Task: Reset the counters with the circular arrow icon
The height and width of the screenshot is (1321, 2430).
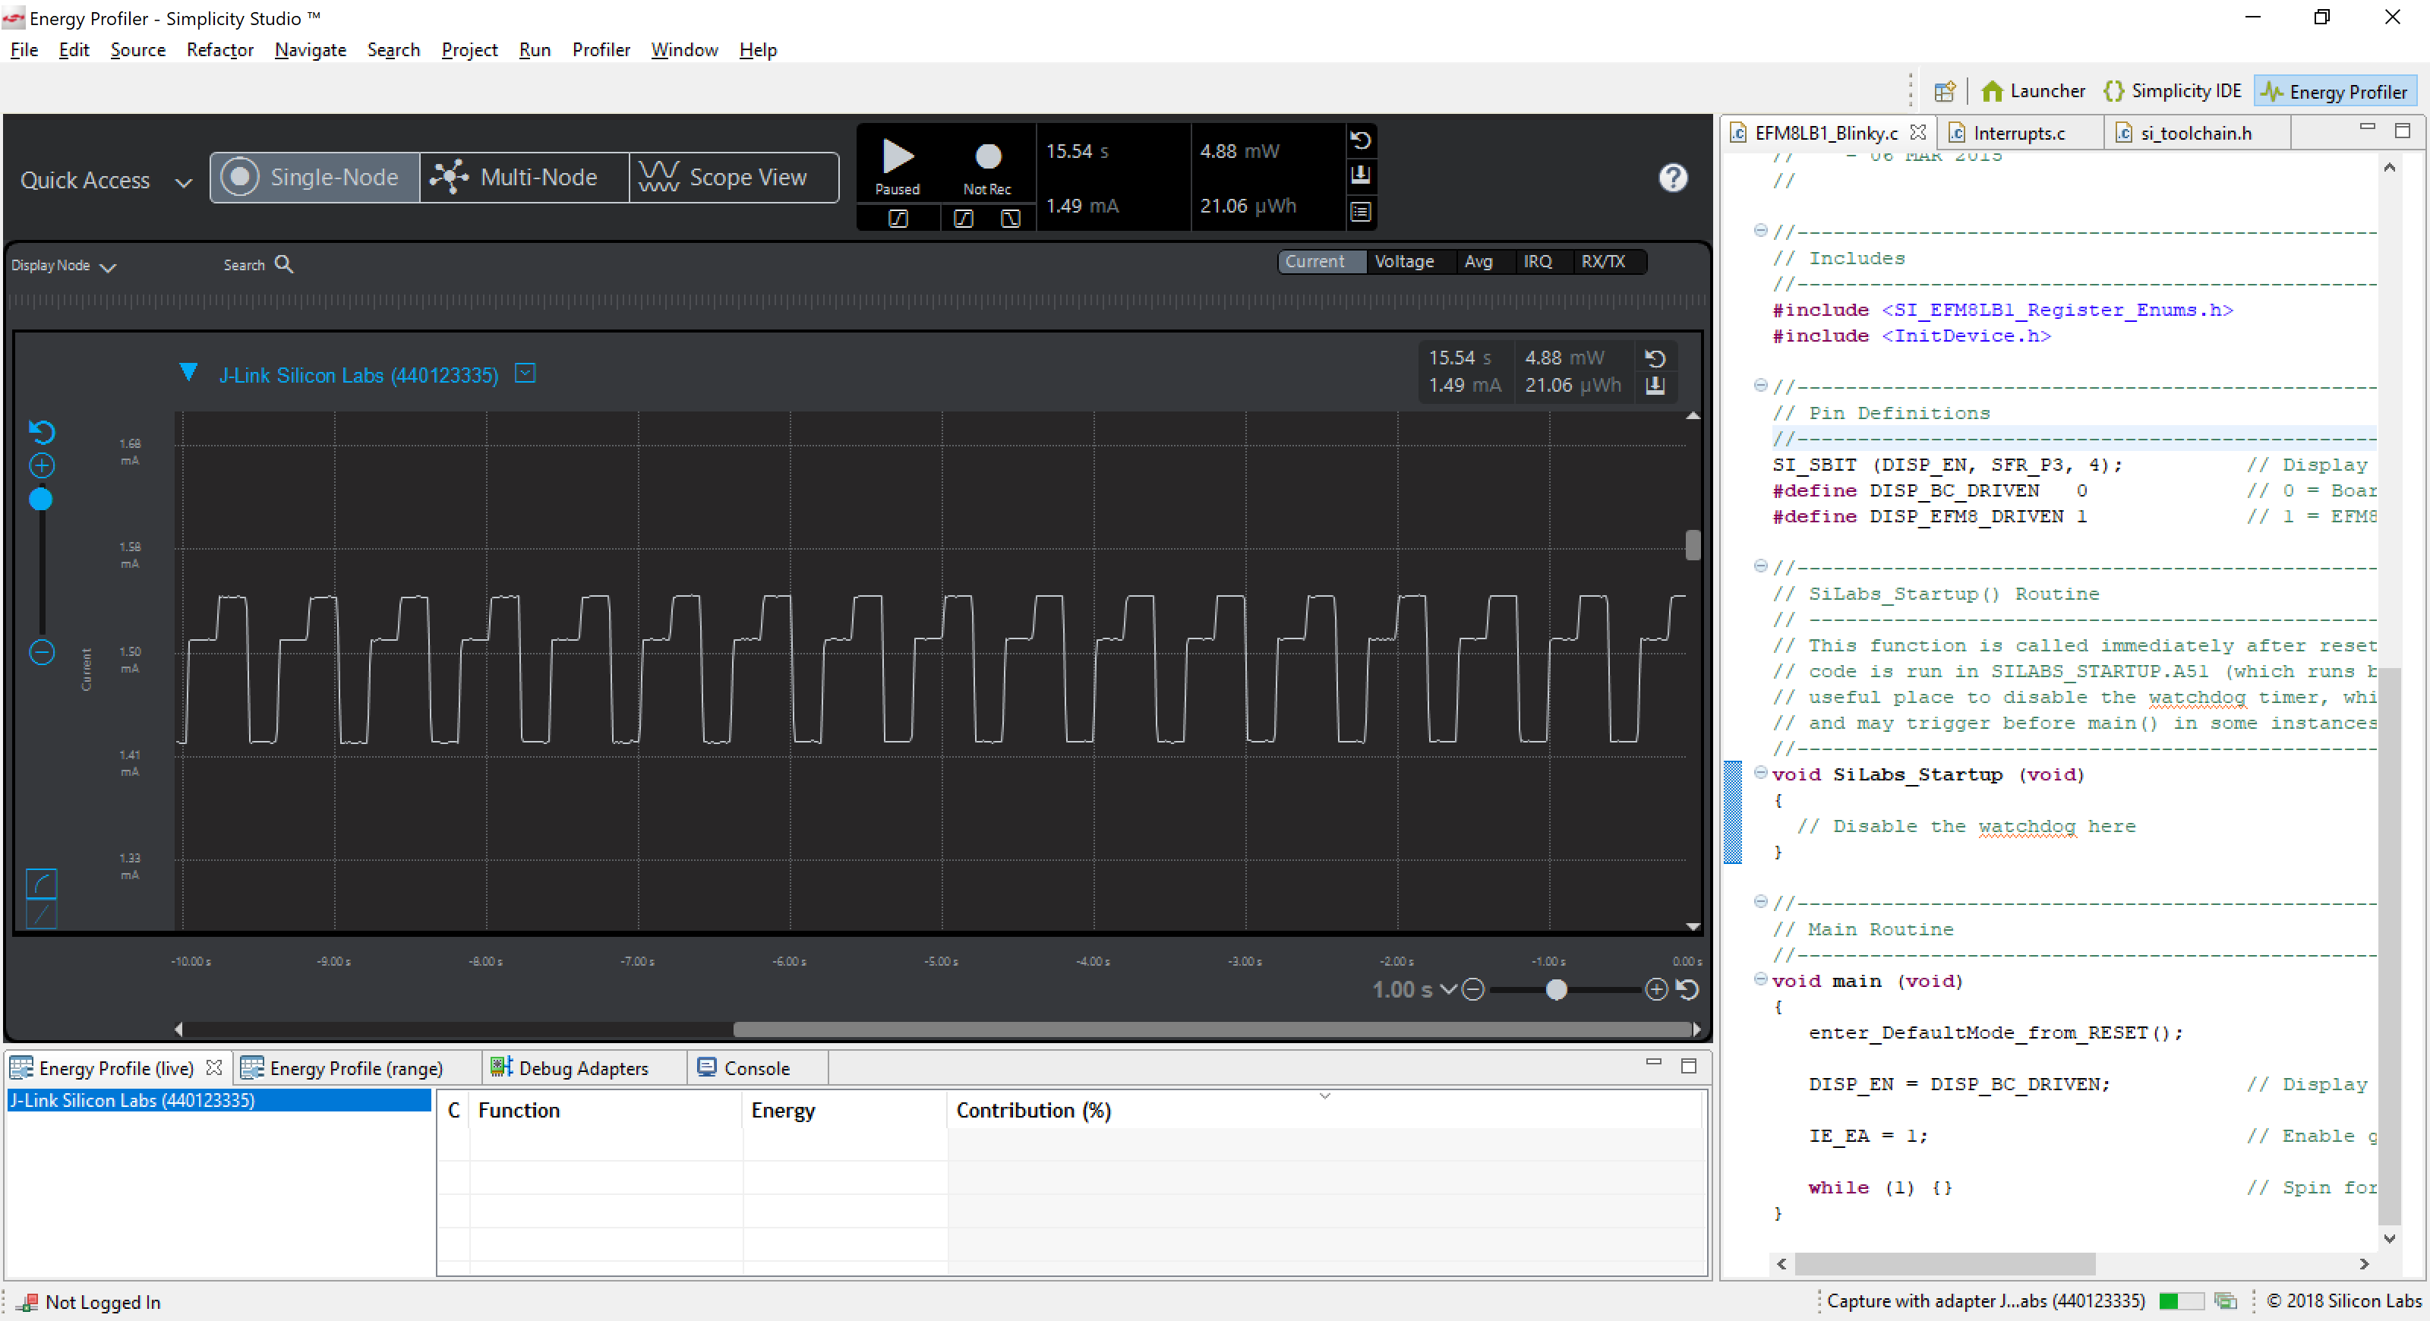Action: [x=1360, y=140]
